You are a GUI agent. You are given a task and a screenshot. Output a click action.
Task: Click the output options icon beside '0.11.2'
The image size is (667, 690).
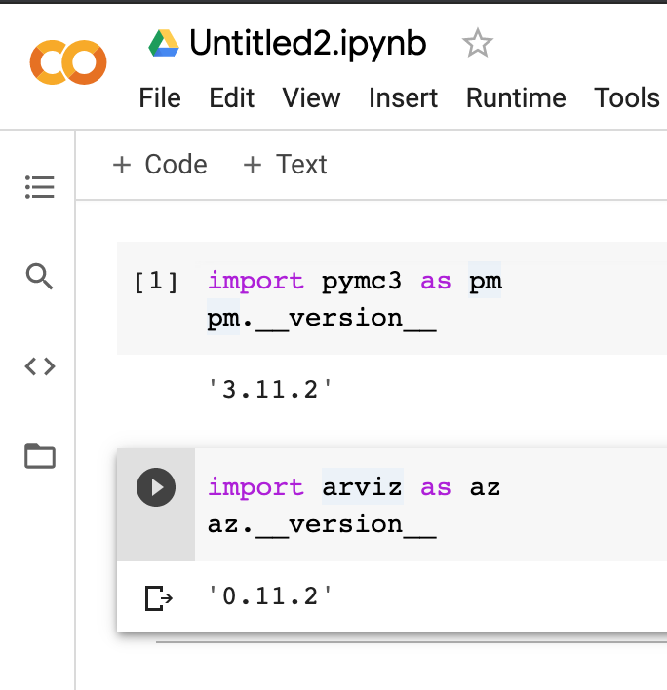(x=158, y=598)
